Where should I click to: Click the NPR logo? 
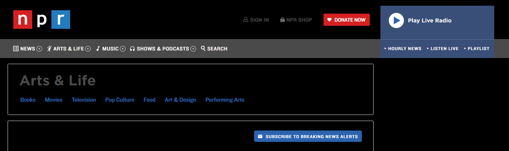(x=42, y=20)
